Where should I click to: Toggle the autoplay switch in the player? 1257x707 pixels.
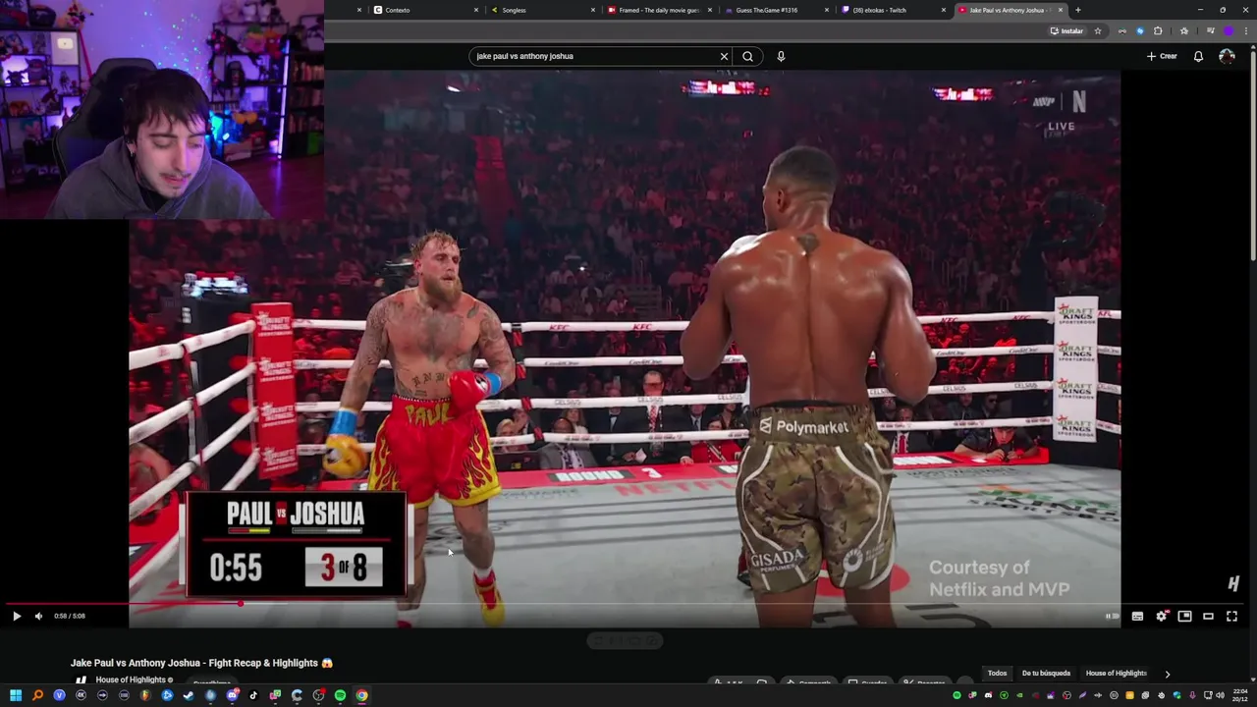coord(1112,616)
